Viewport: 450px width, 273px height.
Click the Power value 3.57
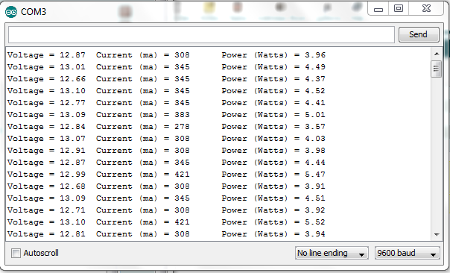[x=315, y=127]
